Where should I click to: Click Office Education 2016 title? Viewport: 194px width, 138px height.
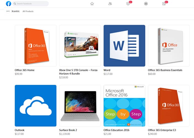click(116, 130)
